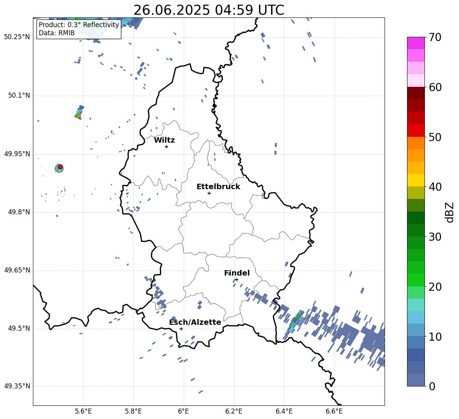Click the "Product: 0.3° Reflectivity" legend line
The width and height of the screenshot is (459, 419).
pyautogui.click(x=79, y=24)
